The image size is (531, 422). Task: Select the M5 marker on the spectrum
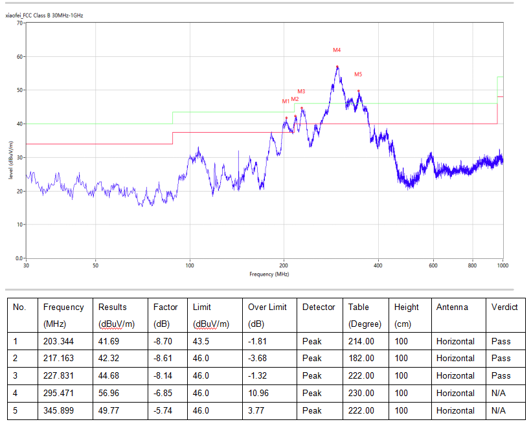tap(358, 91)
